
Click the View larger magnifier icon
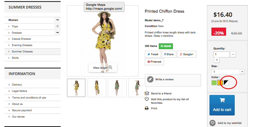[111, 67]
